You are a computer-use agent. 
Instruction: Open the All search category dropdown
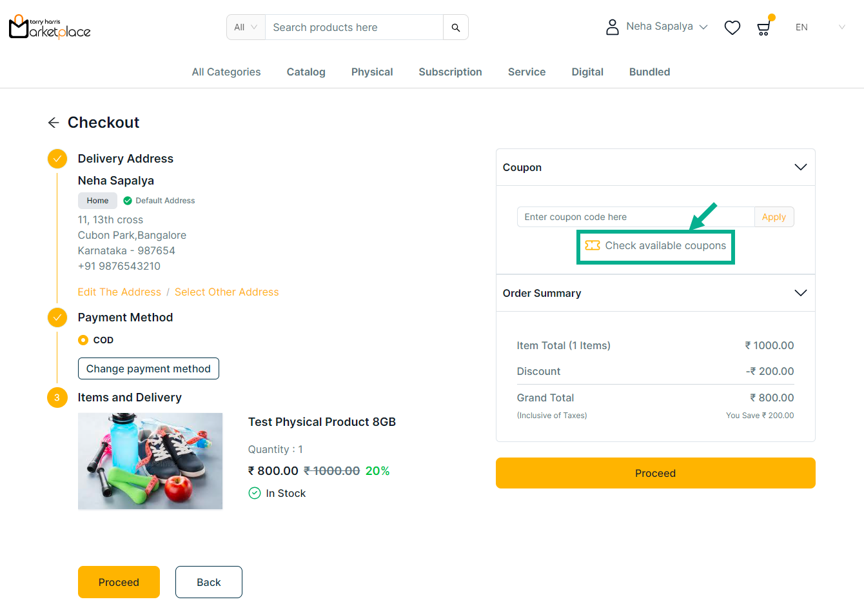click(x=246, y=28)
